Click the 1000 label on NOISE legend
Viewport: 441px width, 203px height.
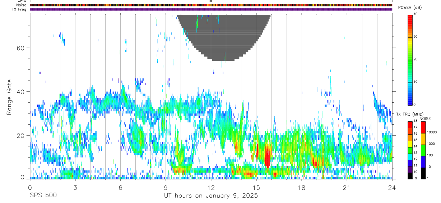point(430,144)
